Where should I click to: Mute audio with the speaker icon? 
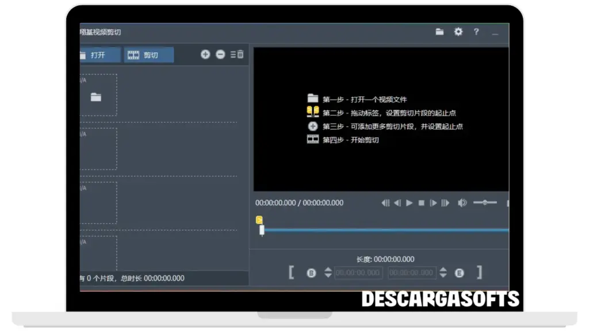462,203
